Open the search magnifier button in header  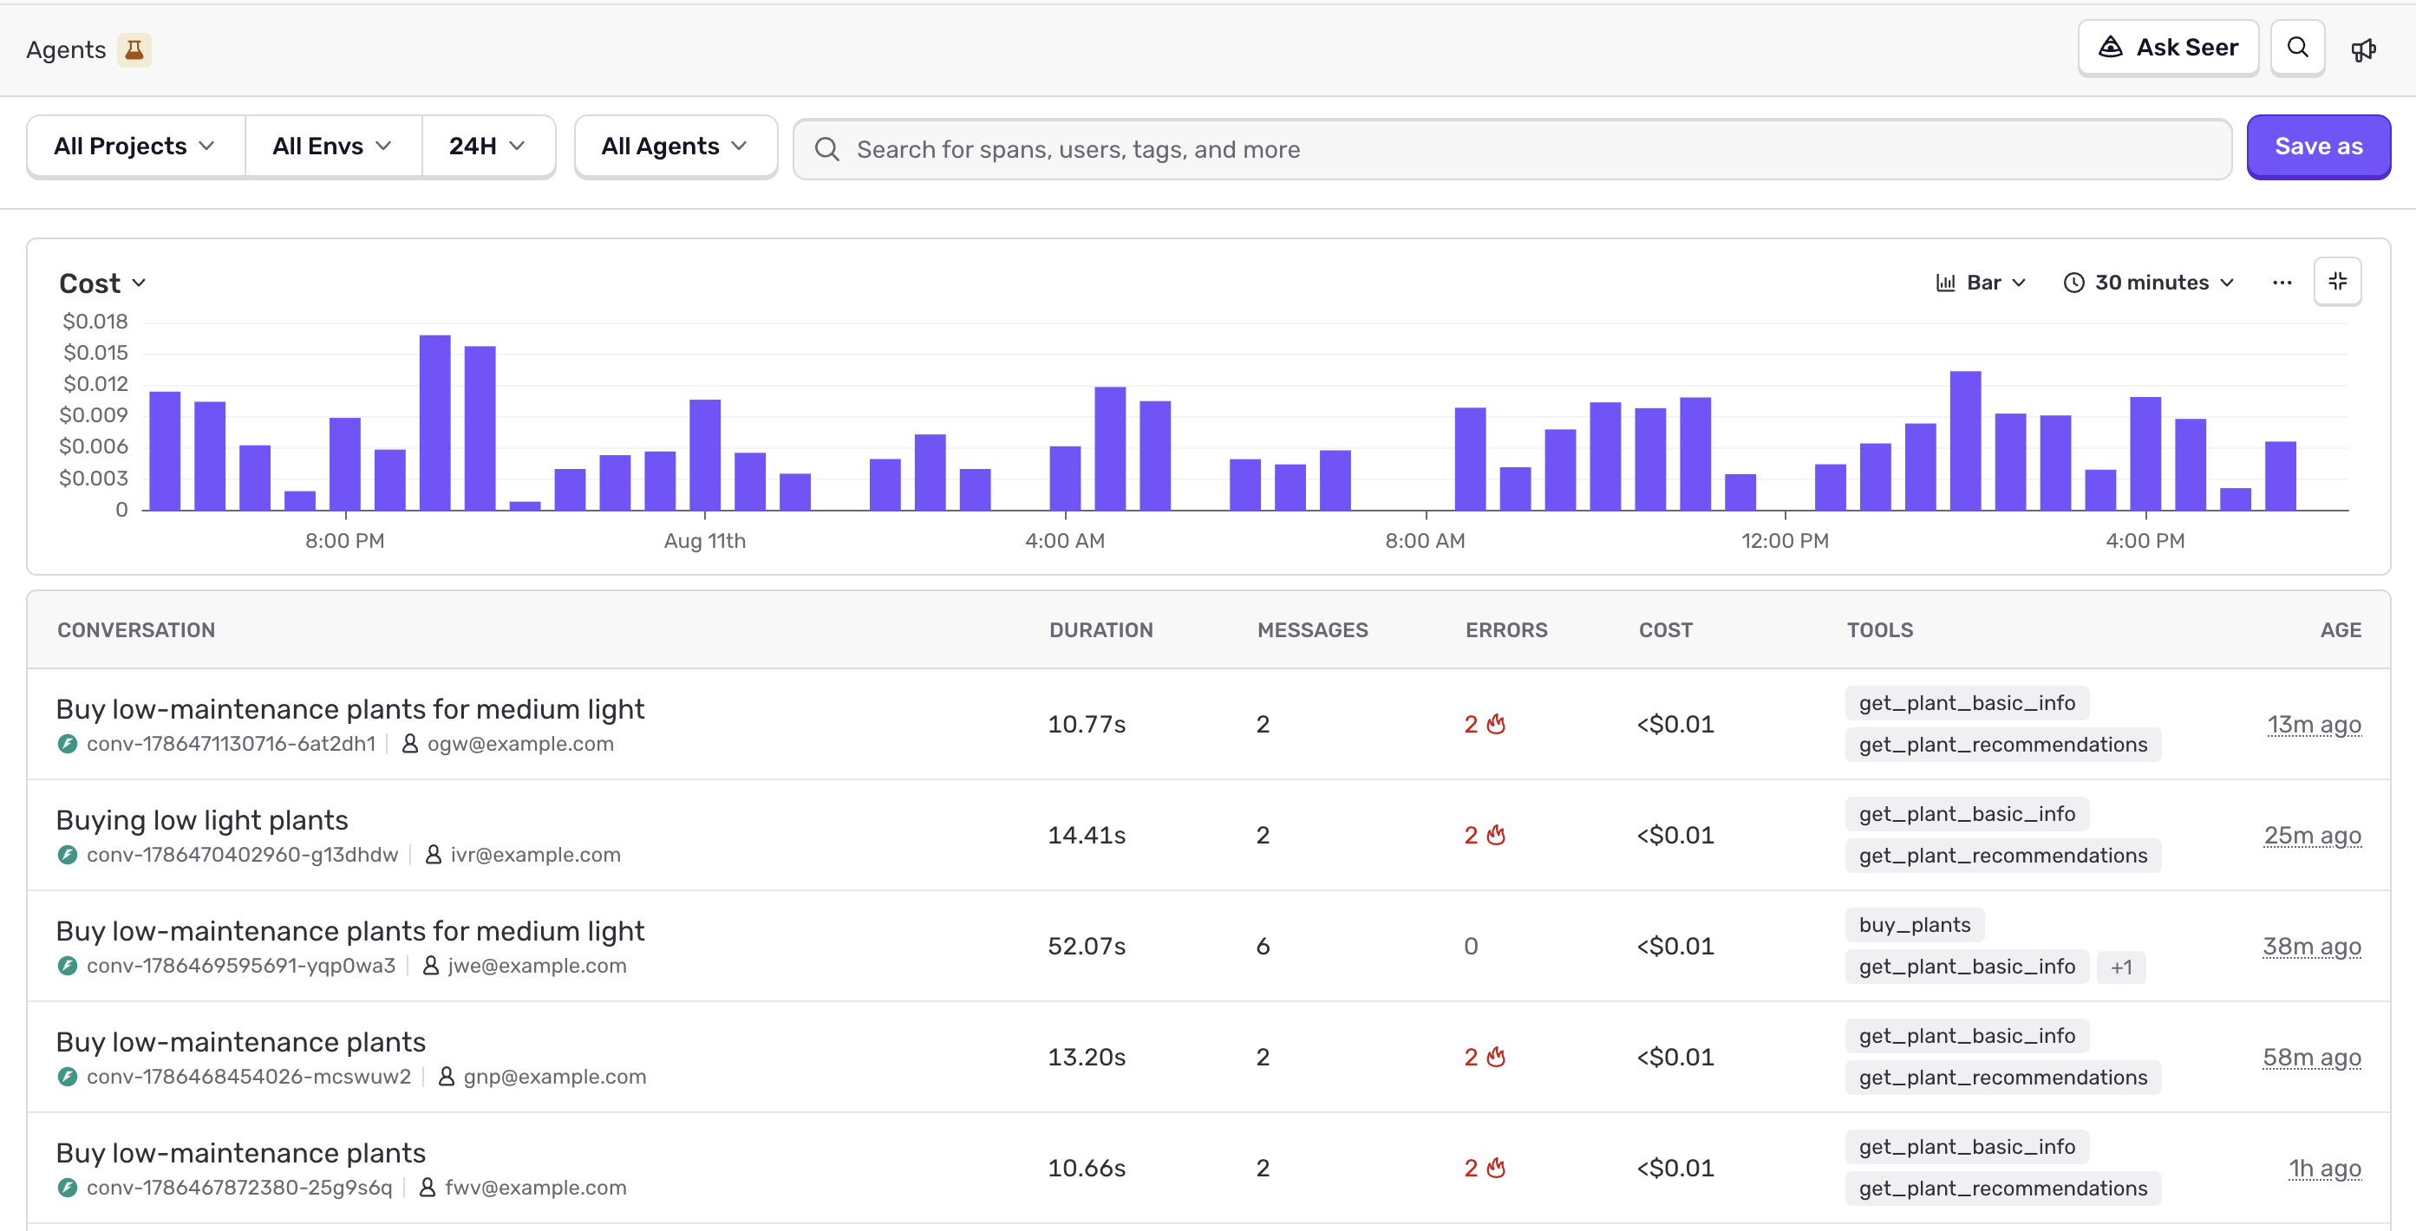tap(2297, 48)
